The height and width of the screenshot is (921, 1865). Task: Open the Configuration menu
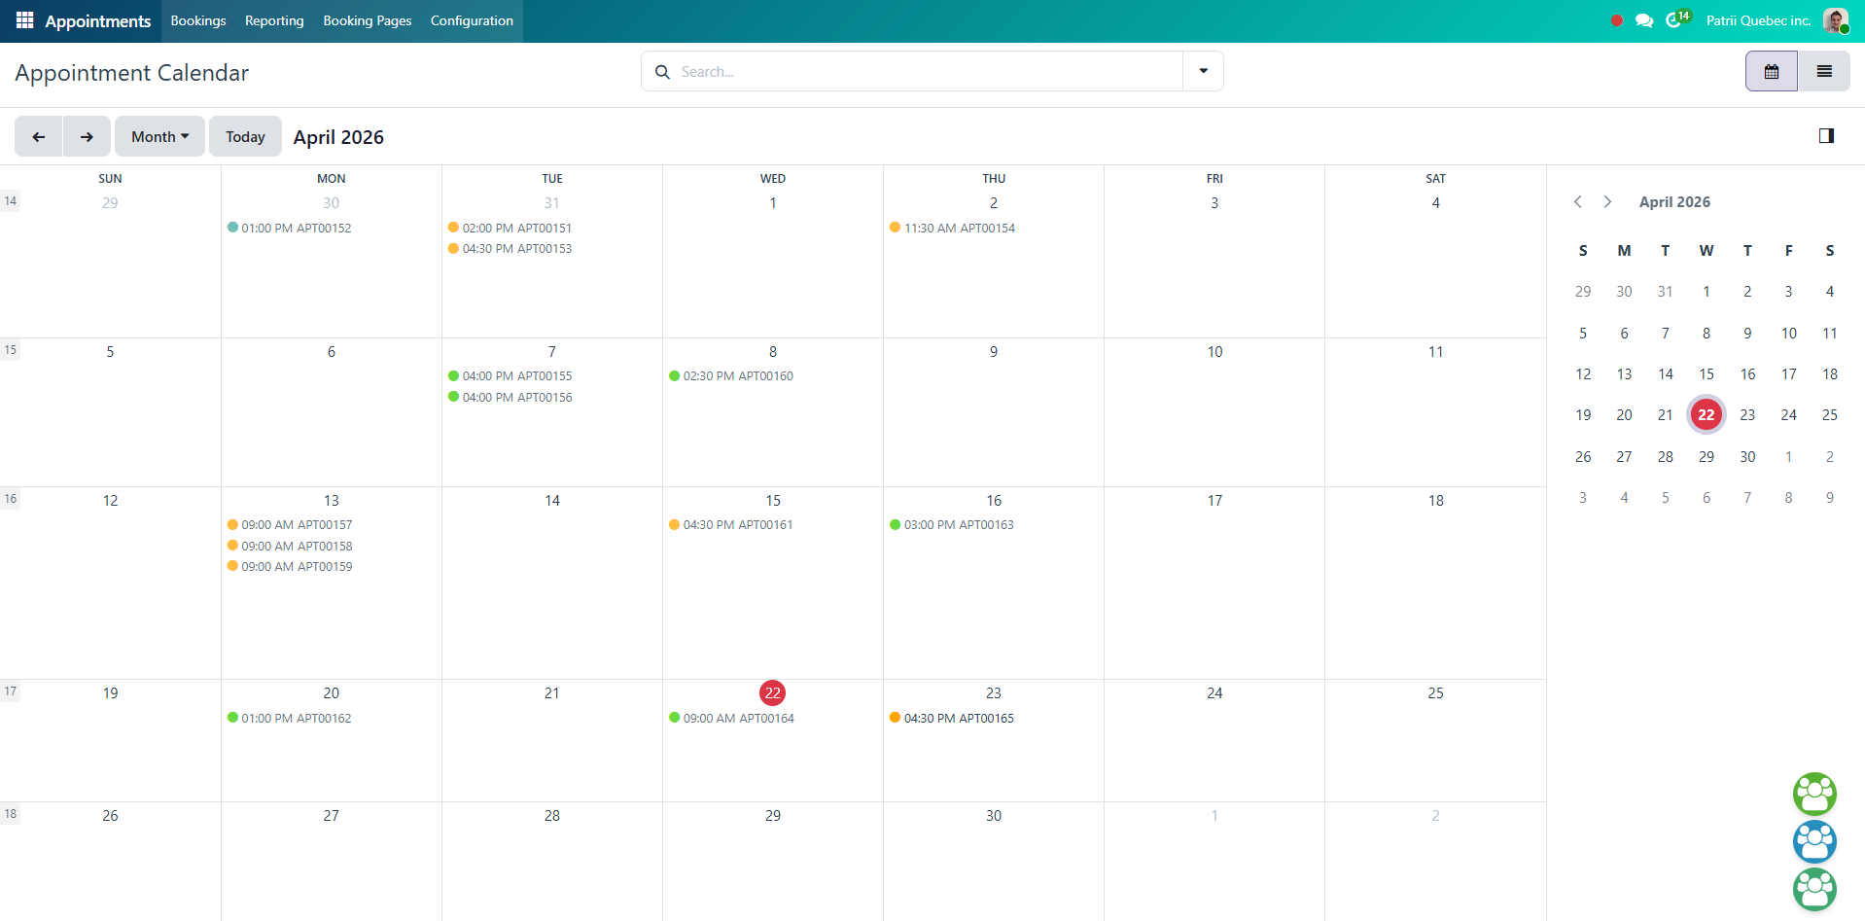pos(471,20)
